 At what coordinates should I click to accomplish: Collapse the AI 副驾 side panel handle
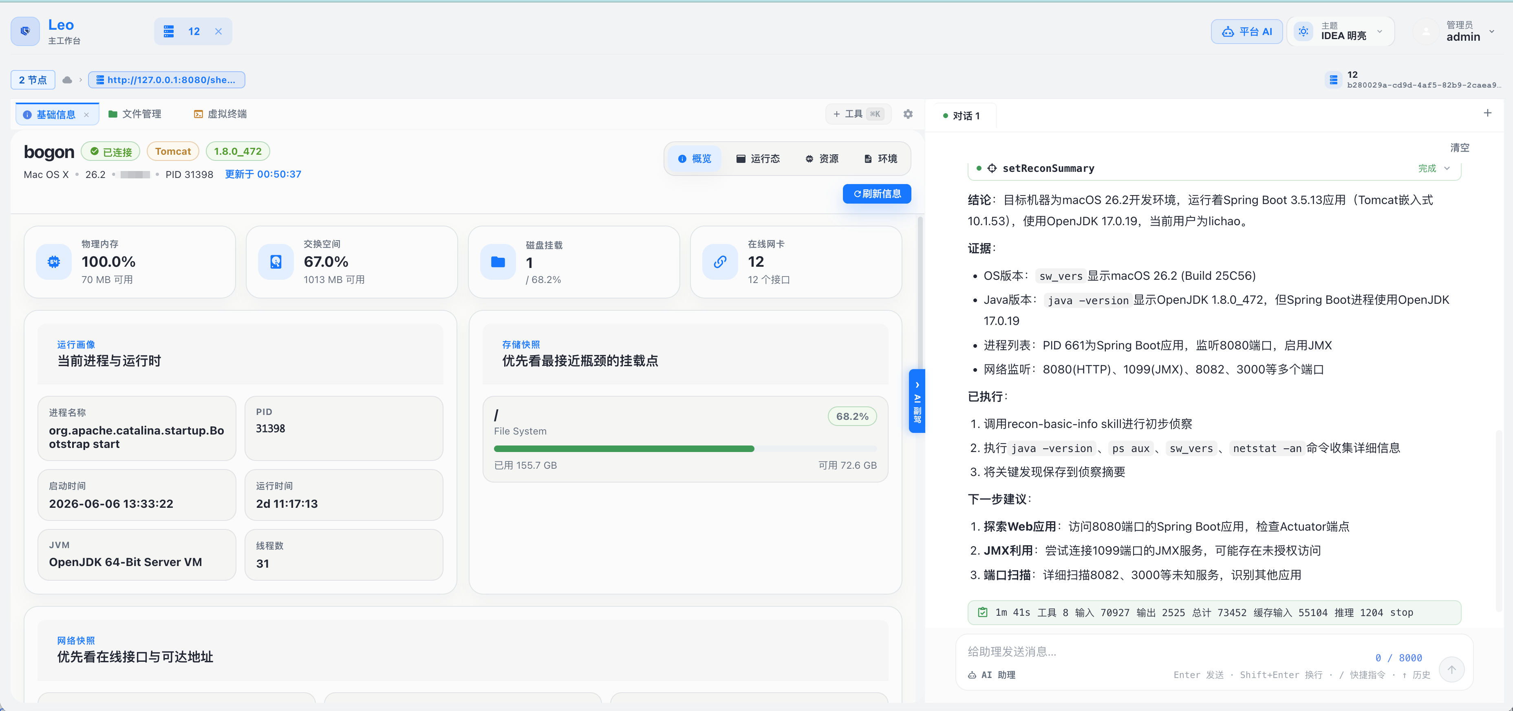[917, 401]
